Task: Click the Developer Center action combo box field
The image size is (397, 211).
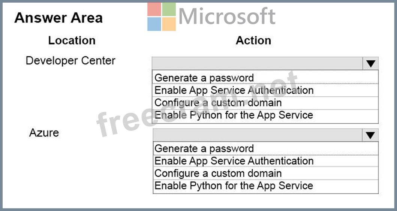Action: 257,64
